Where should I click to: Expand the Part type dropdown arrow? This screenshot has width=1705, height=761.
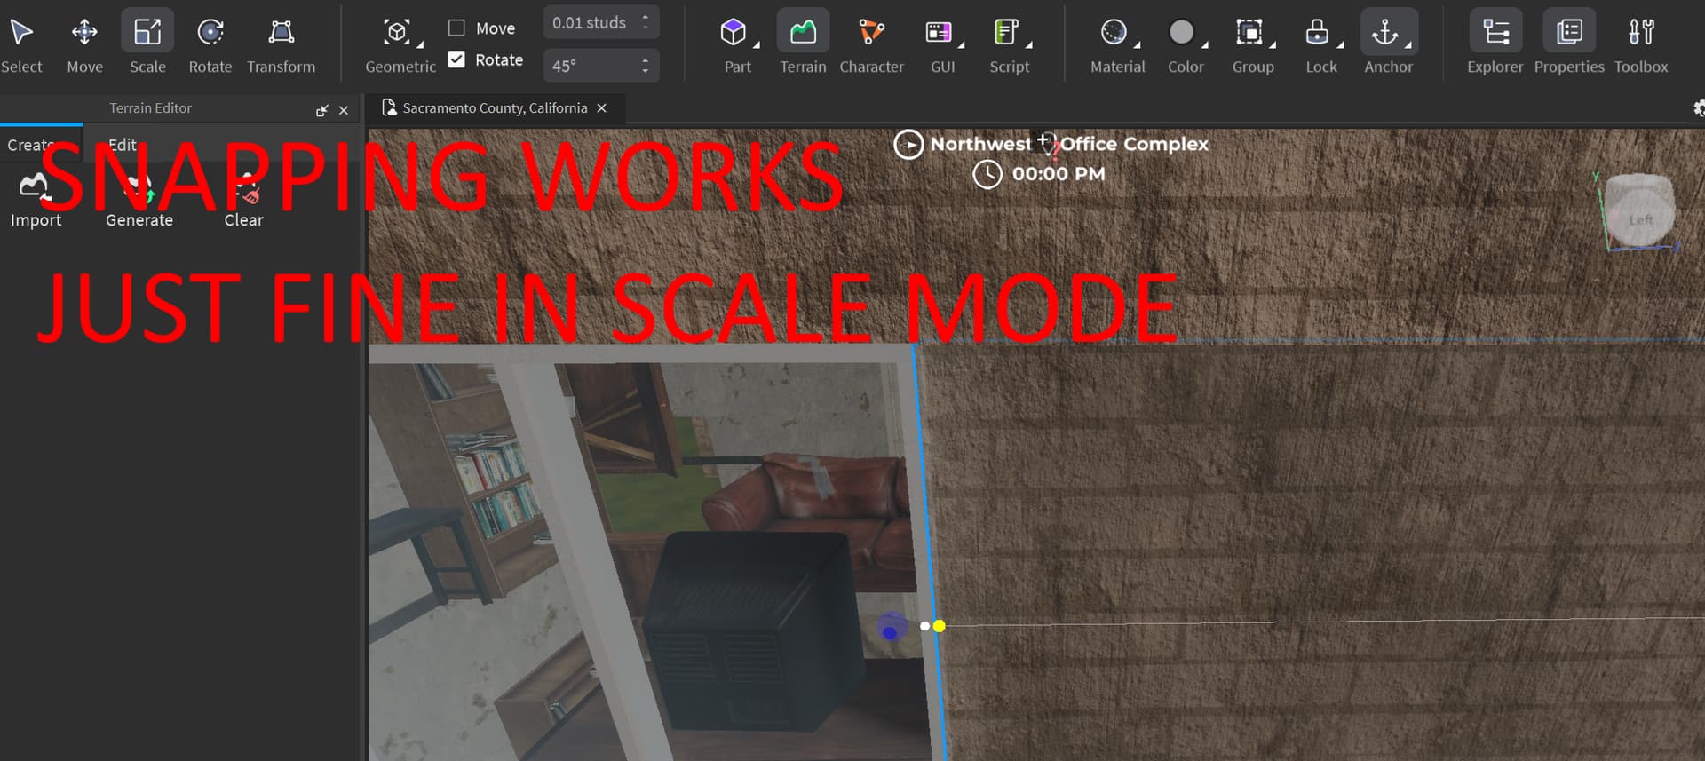(x=757, y=44)
